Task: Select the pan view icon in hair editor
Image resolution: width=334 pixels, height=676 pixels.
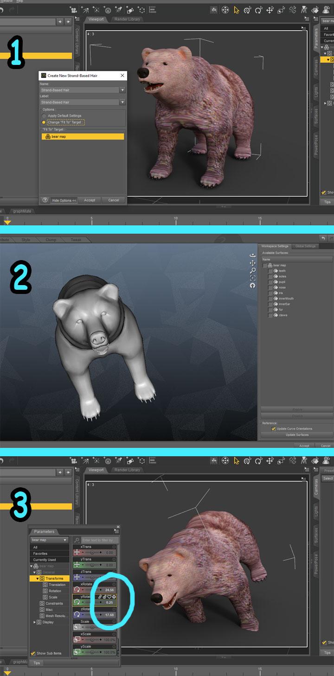Action: (x=253, y=263)
